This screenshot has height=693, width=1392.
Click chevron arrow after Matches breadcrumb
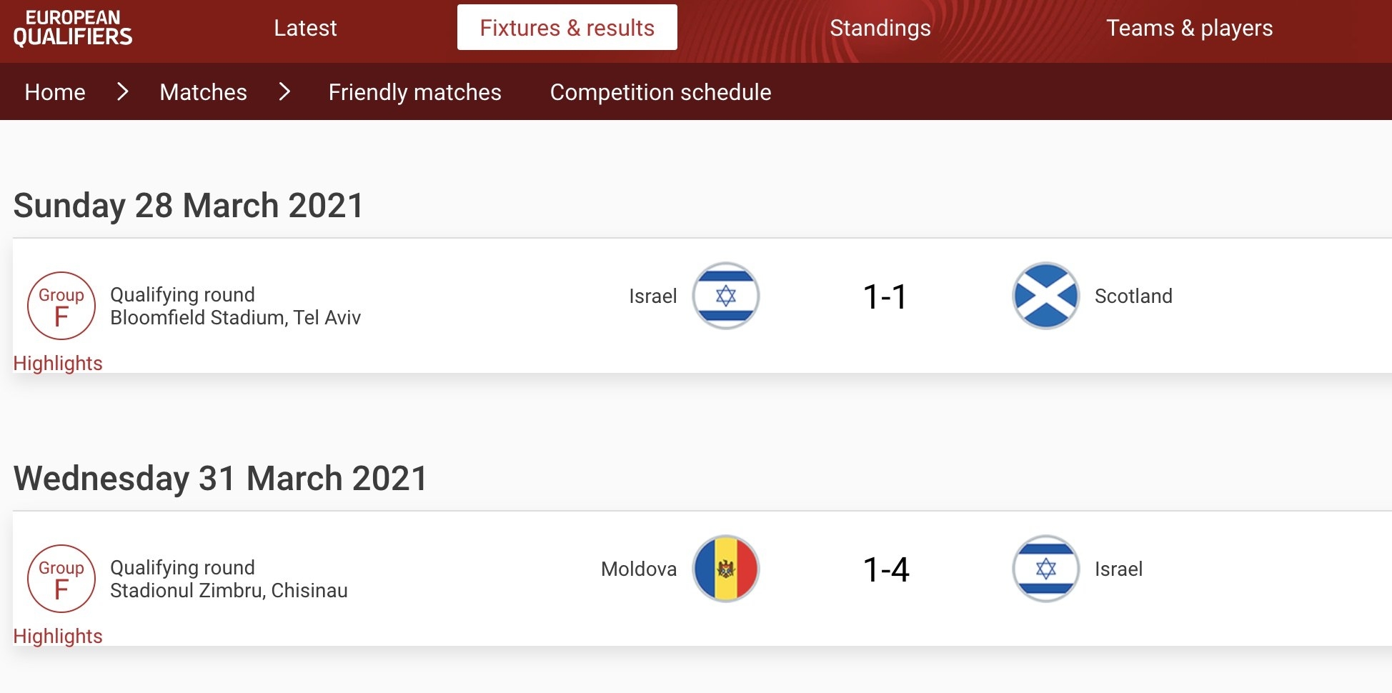(284, 91)
